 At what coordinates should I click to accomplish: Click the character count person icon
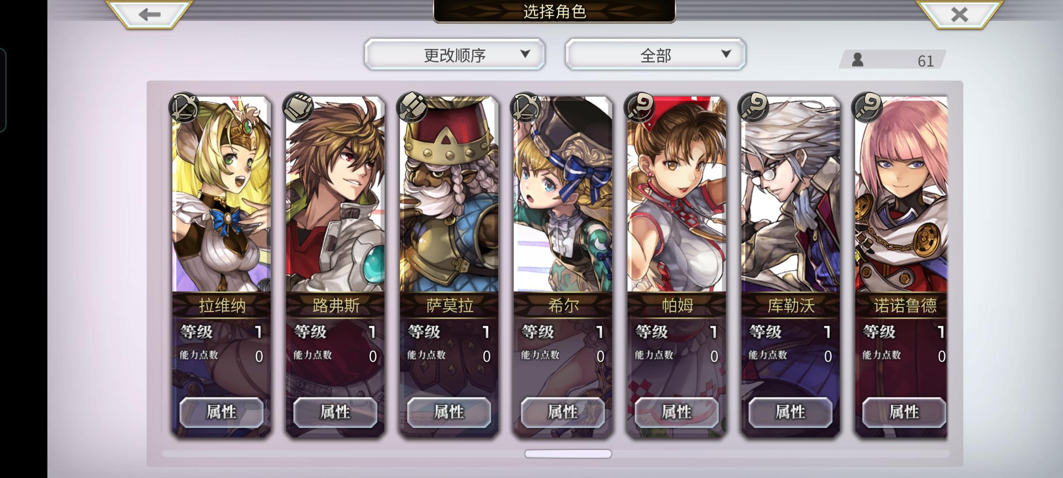coord(857,60)
